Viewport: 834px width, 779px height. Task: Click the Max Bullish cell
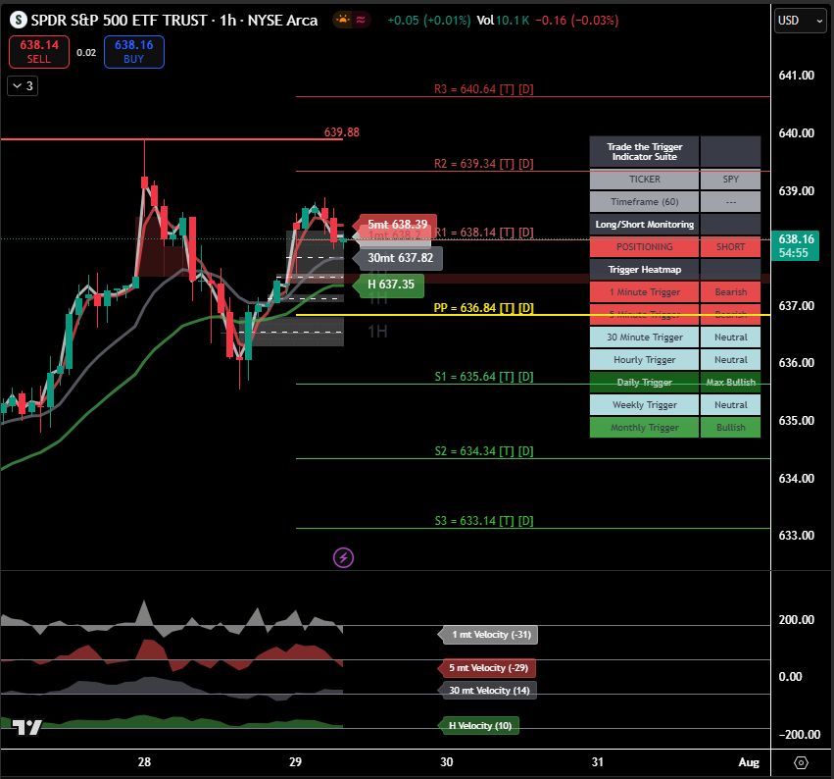(x=730, y=382)
